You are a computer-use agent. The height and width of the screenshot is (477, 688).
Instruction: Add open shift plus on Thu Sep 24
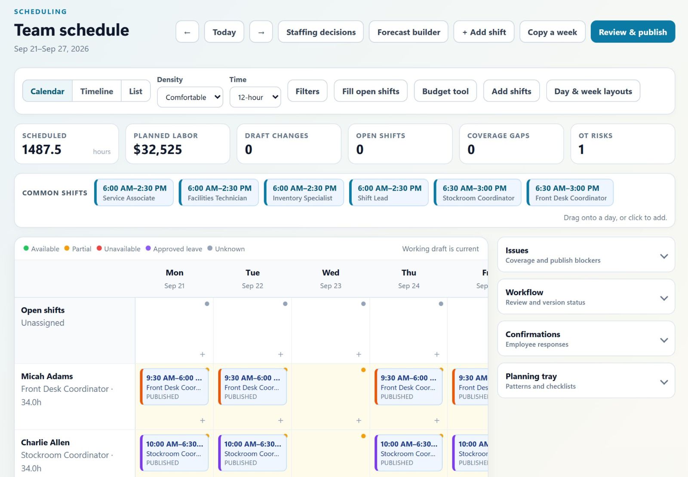[x=436, y=354]
